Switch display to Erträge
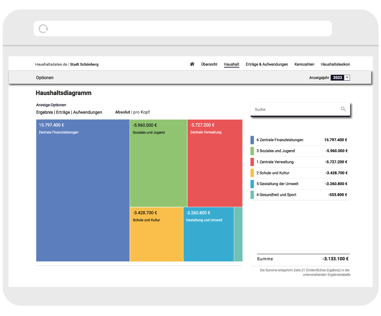The image size is (381, 316). pyautogui.click(x=63, y=112)
